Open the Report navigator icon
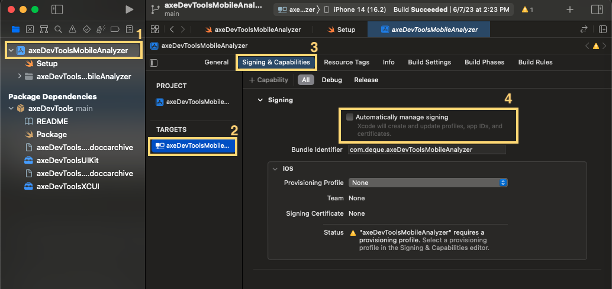This screenshot has height=289, width=612. click(129, 30)
